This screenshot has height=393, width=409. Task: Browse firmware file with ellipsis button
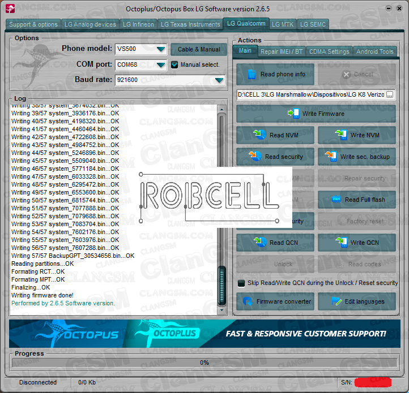[390, 94]
